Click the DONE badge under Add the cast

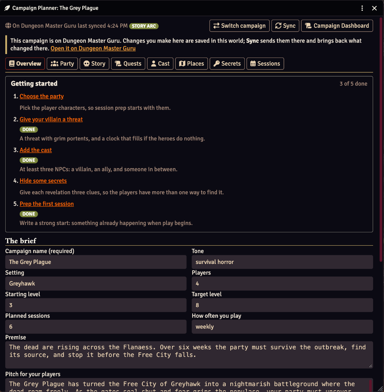click(x=29, y=160)
